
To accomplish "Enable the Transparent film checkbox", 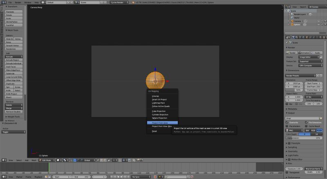I will pyautogui.click(x=287, y=172).
